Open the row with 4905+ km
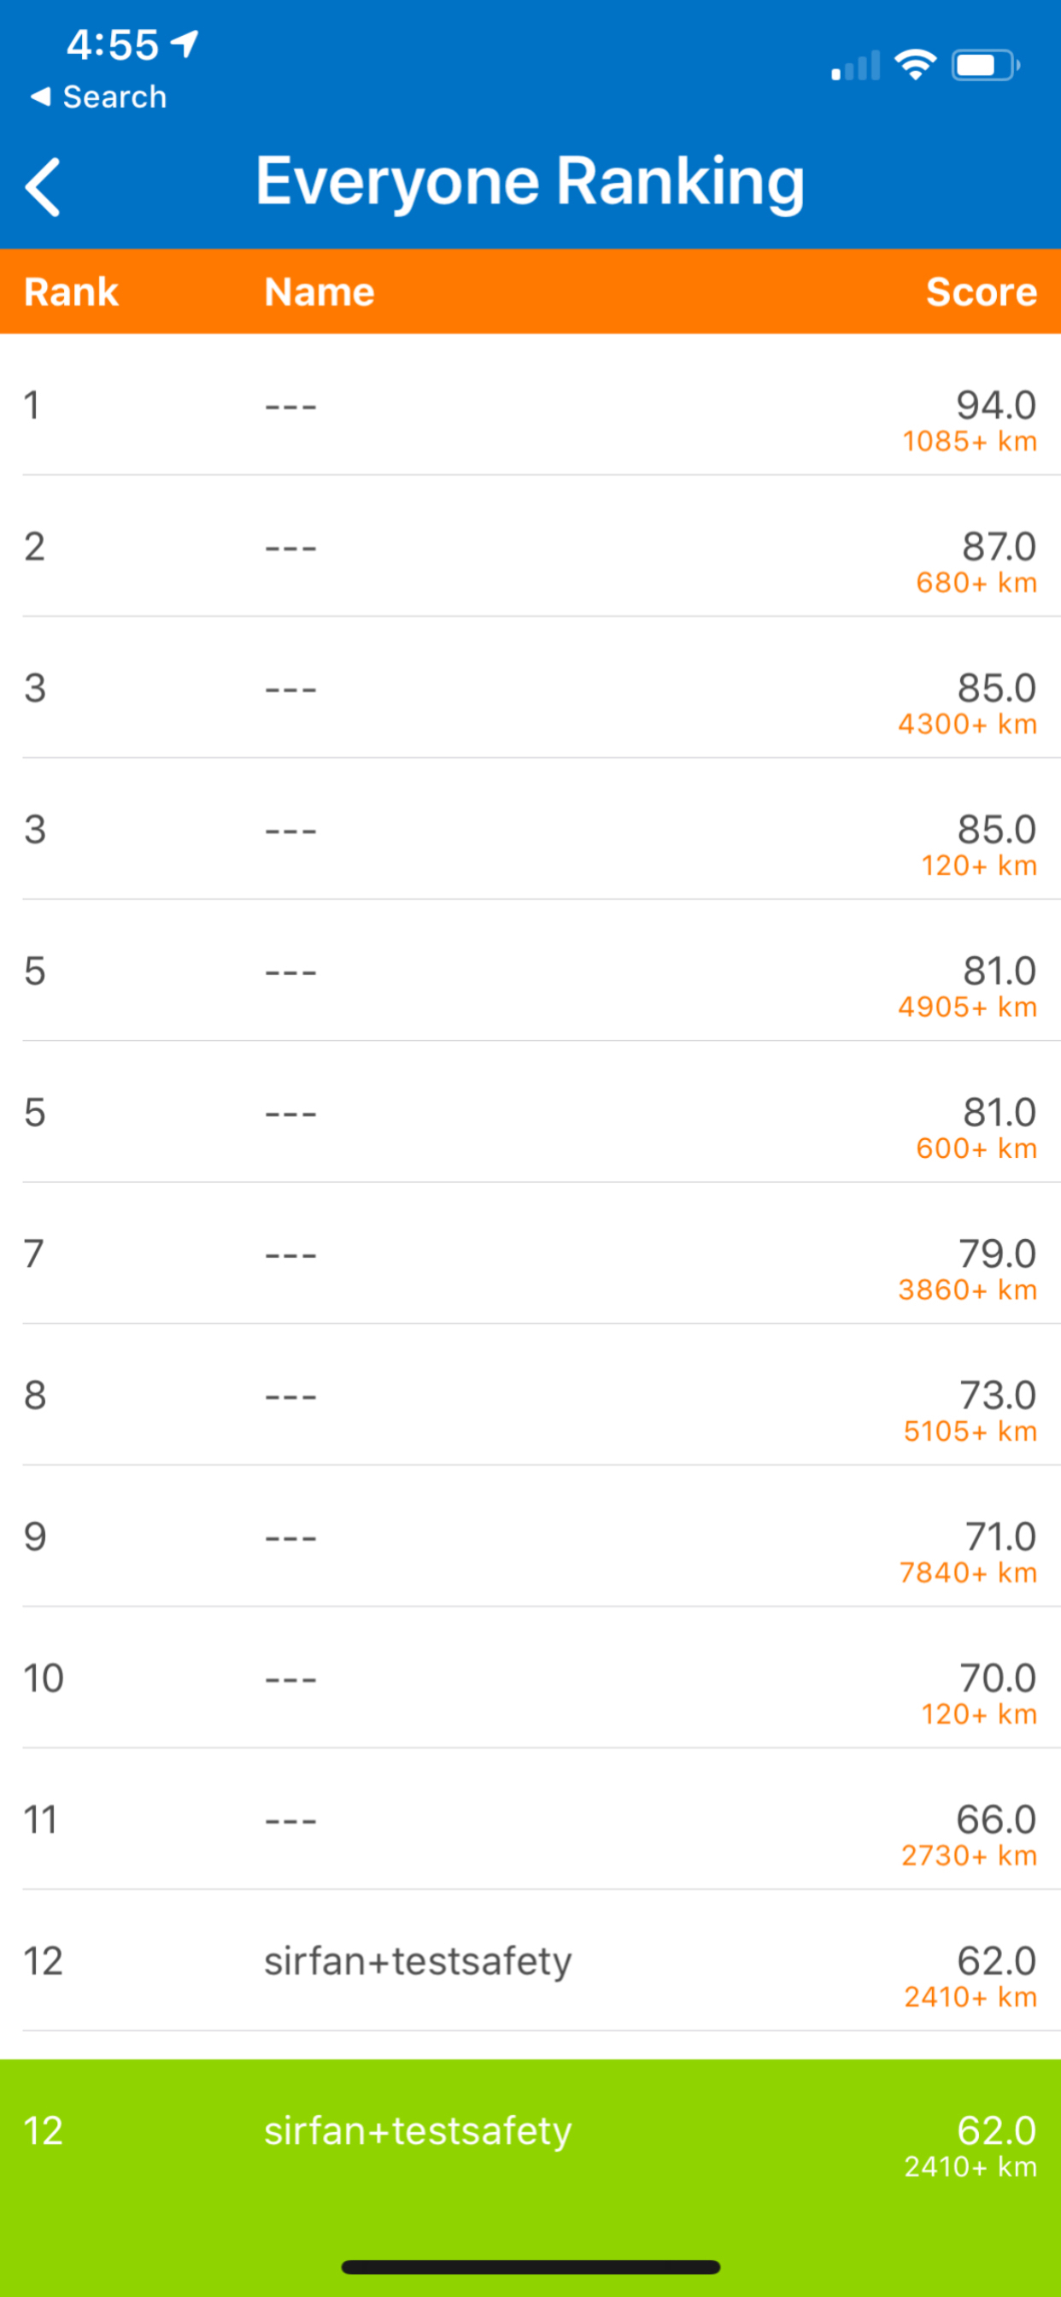Screen dimensions: 1061x2297 (530, 970)
